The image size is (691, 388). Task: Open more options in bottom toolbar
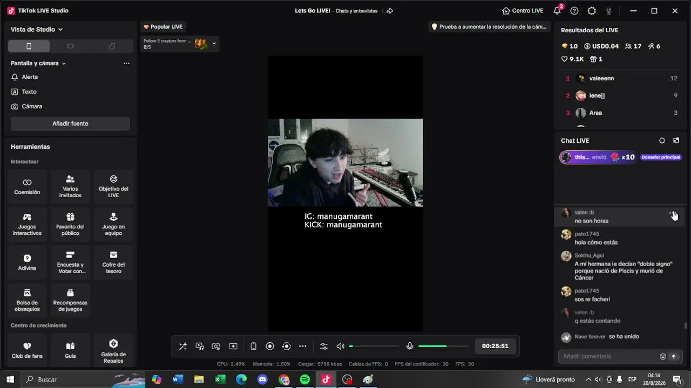point(303,347)
